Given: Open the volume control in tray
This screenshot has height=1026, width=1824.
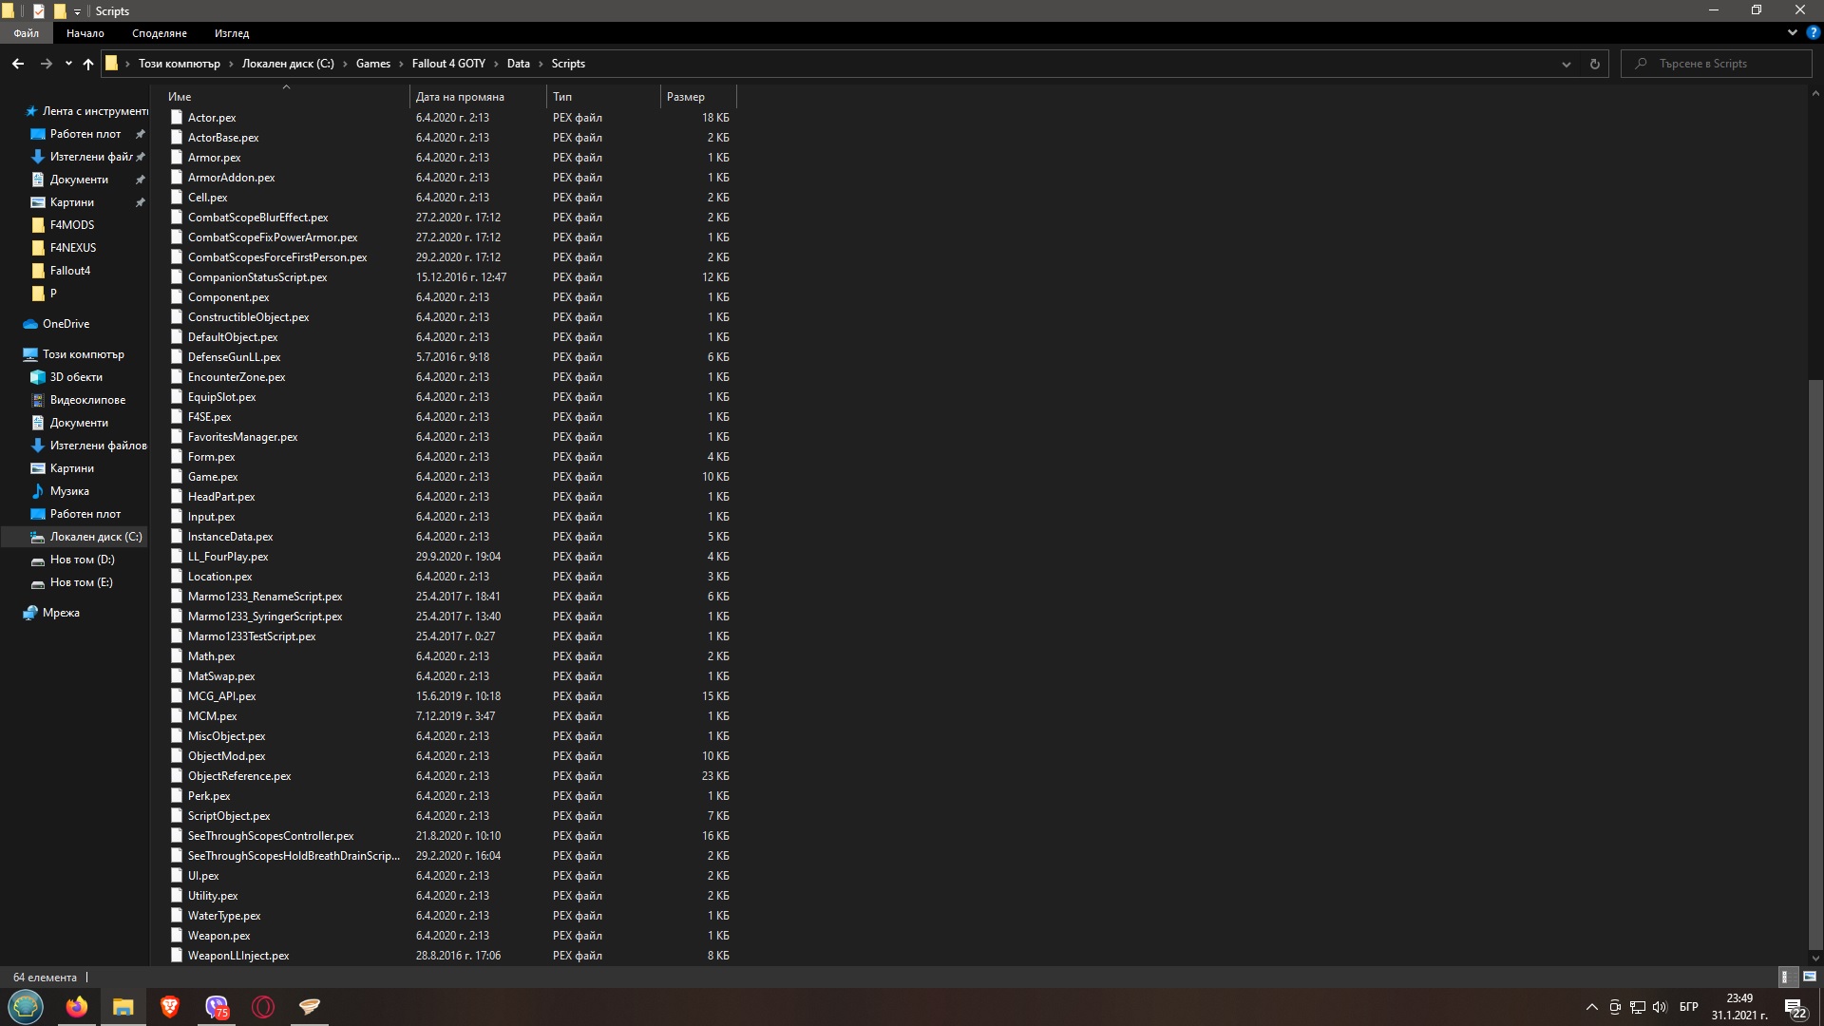Looking at the screenshot, I should pos(1660,1007).
